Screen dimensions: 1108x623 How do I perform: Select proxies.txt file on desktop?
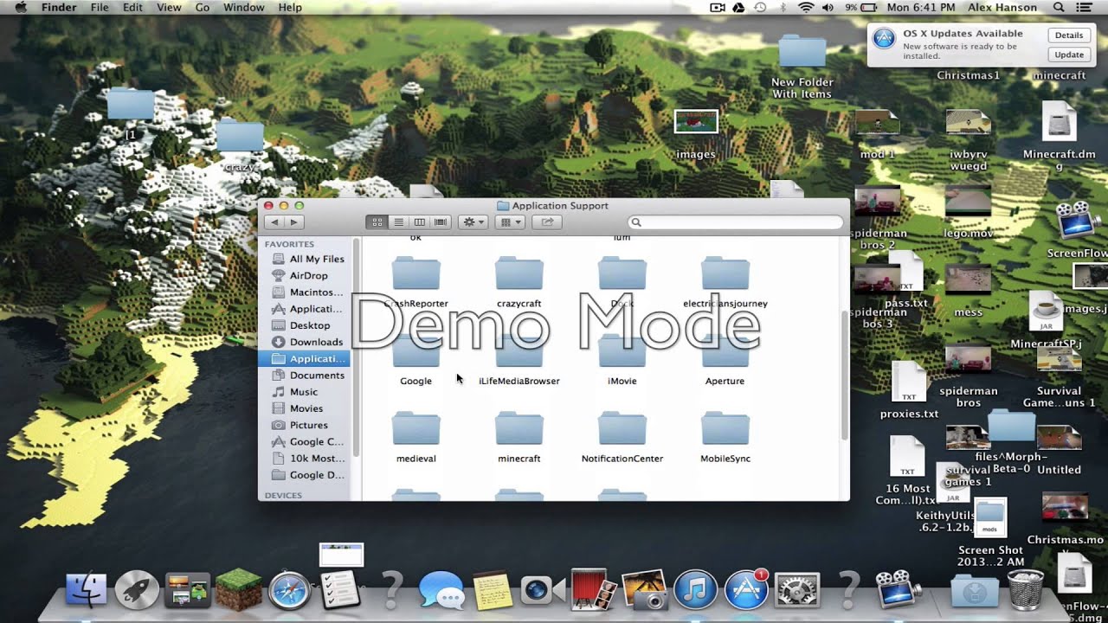point(909,382)
